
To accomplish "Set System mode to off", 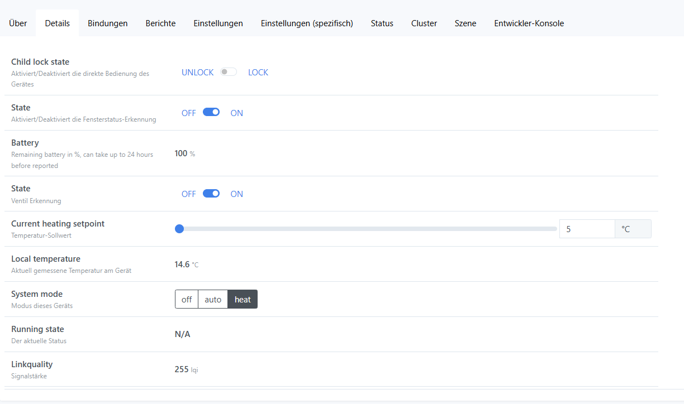I will (x=187, y=300).
